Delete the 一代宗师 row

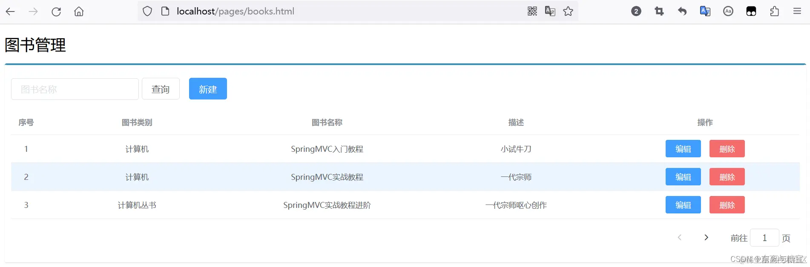727,177
